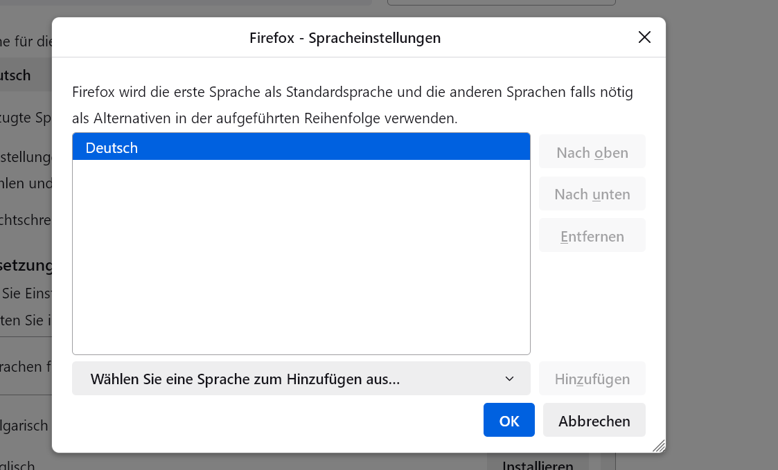778x470 pixels.
Task: Confirm the language settings with OK
Action: pyautogui.click(x=509, y=420)
